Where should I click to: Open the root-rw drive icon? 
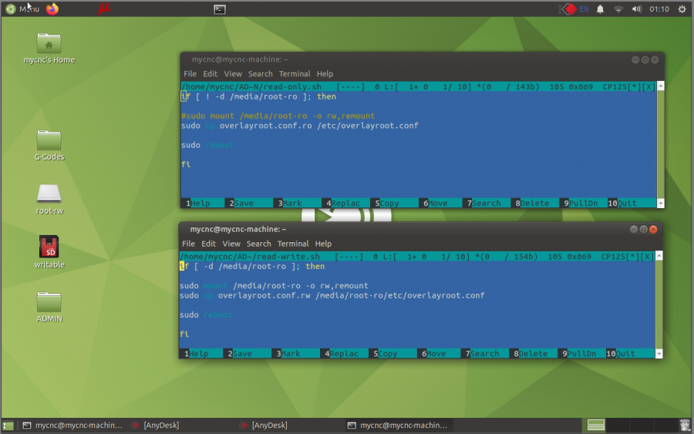(x=49, y=193)
